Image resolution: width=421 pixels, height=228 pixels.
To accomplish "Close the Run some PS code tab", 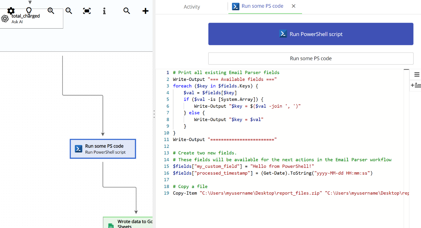I will (293, 6).
